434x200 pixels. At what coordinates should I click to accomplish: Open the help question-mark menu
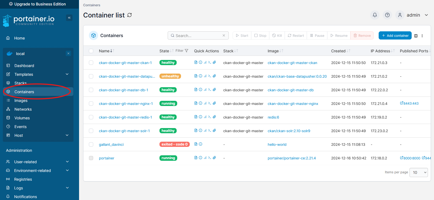coord(387,15)
